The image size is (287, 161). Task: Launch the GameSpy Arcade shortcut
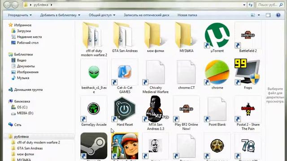(x=94, y=109)
